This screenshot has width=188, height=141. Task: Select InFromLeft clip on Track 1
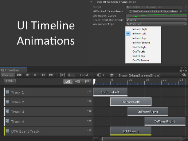click(110, 92)
